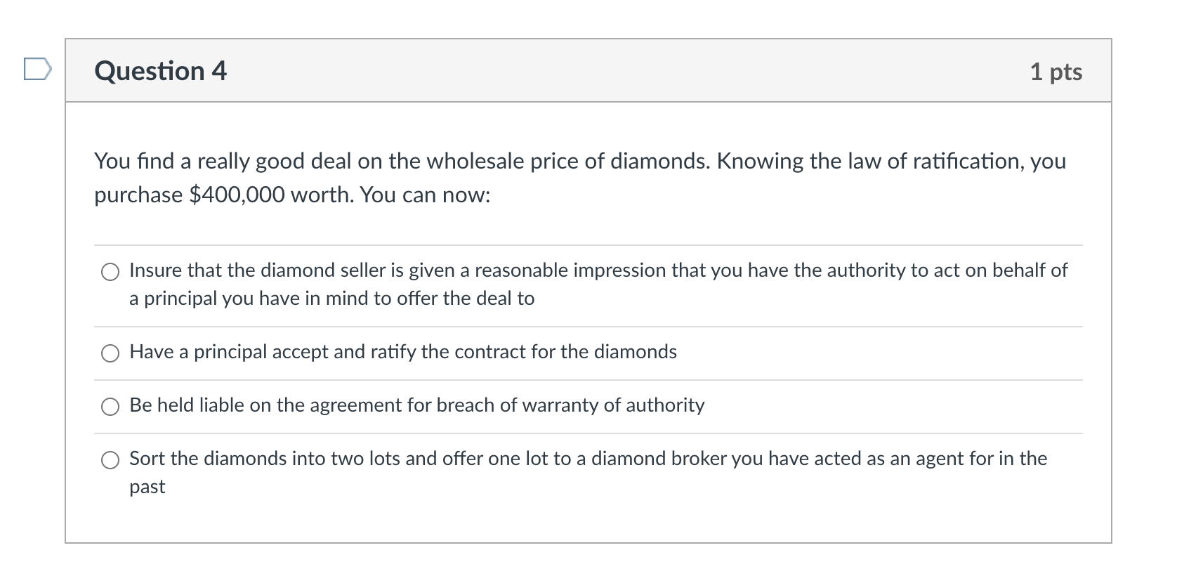Click the 'ratify the contract for the diamonds' text
The image size is (1177, 569).
coord(492,353)
